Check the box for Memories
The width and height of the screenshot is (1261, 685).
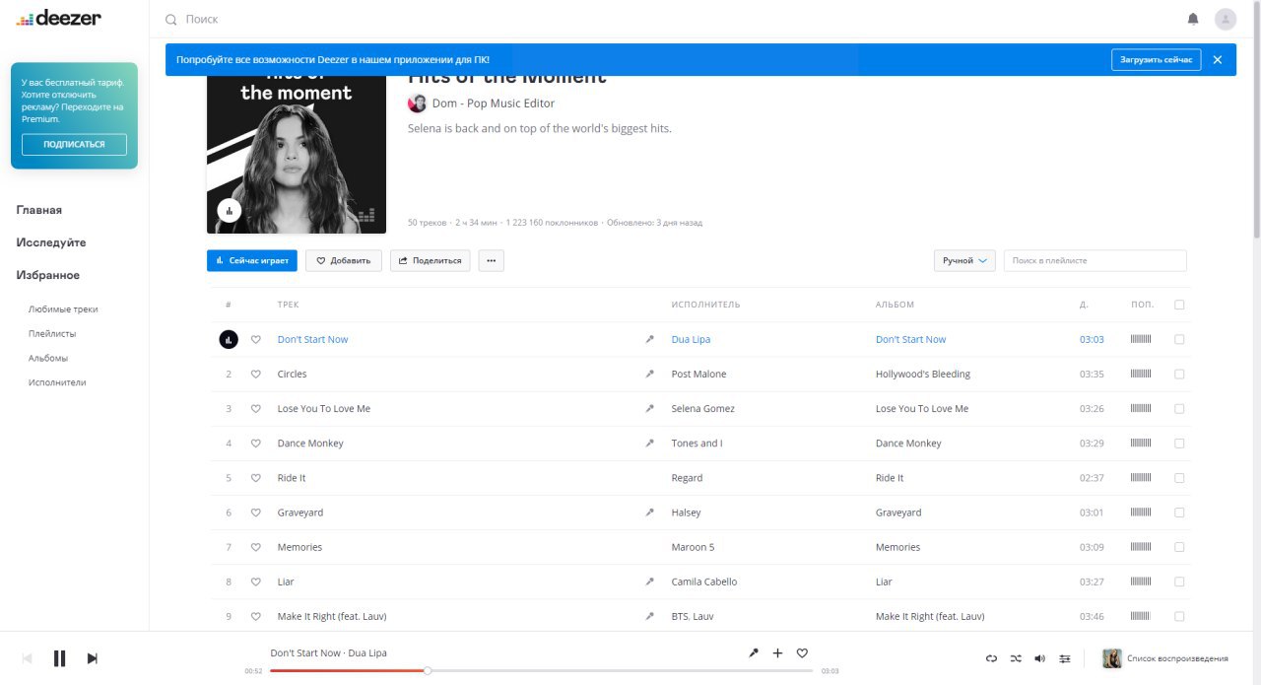click(1179, 547)
